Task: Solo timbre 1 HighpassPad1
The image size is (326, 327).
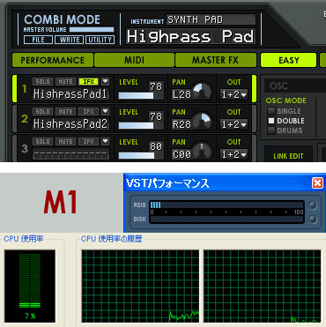Action: 42,81
